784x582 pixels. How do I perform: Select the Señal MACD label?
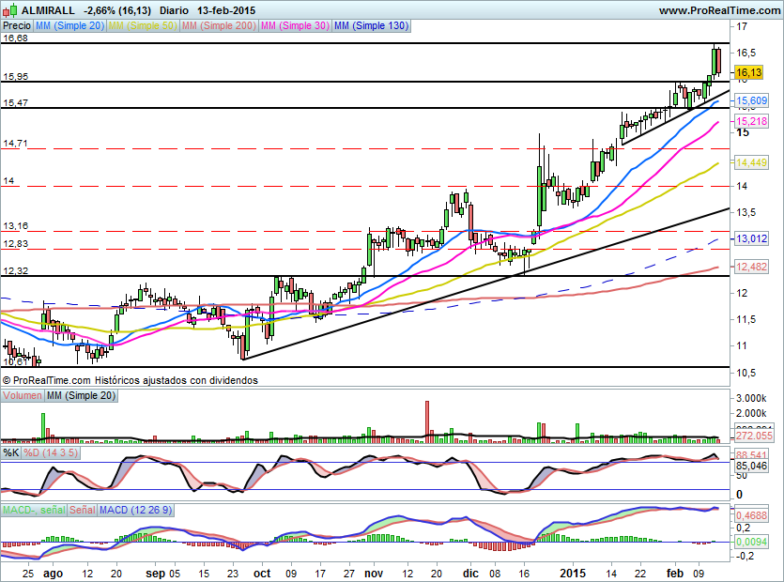pyautogui.click(x=82, y=510)
